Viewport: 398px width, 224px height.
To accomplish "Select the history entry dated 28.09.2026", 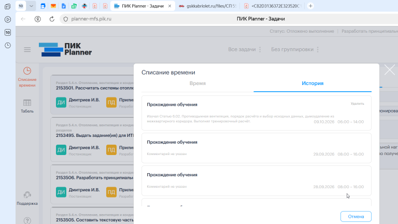I will point(257,180).
